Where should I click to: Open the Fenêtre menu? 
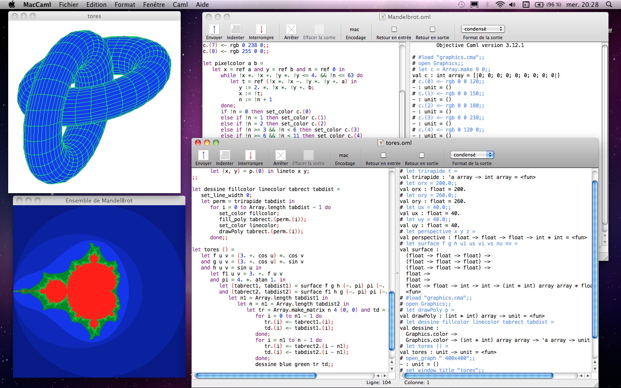[x=154, y=5]
